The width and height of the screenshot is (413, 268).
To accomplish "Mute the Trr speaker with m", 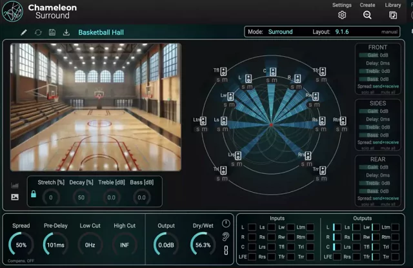I will click(x=324, y=179).
